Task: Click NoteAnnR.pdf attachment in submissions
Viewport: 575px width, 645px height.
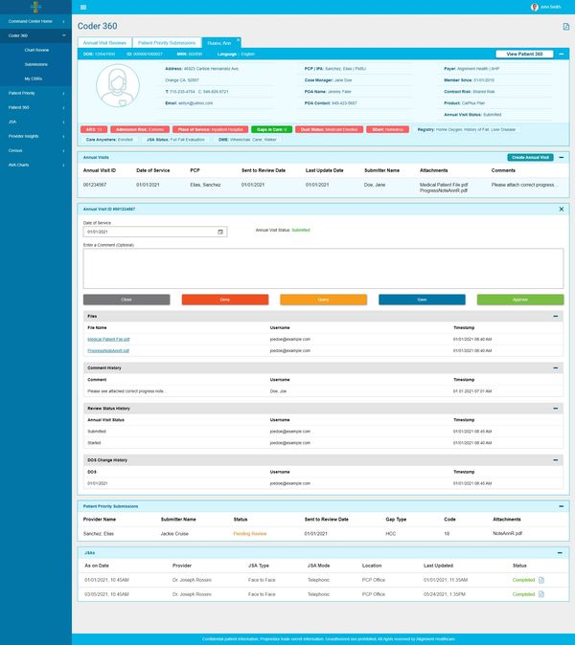Action: pyautogui.click(x=508, y=534)
